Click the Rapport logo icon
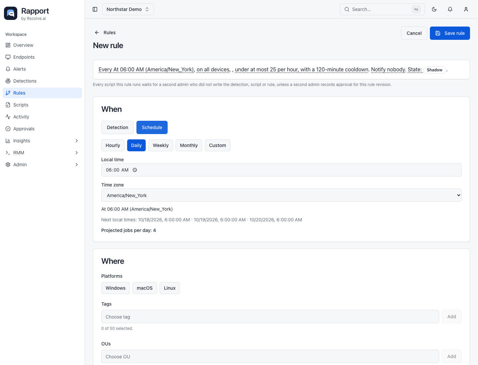Screen dimensions: 478x365 (11, 13)
